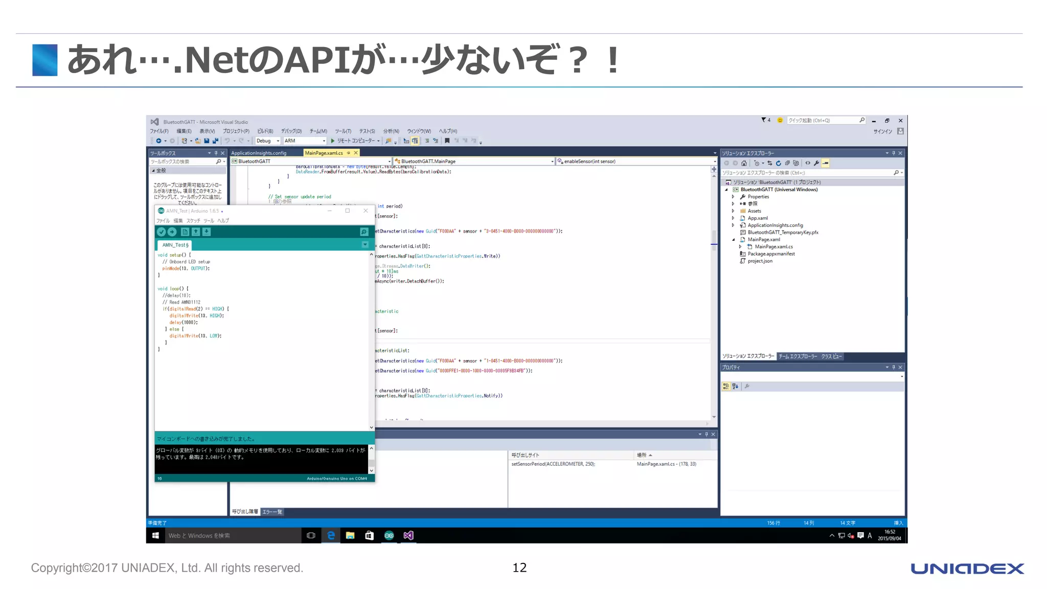The image size is (1047, 589).
Task: Select Package.appxmanifest in Solution Explorer
Action: coord(771,254)
